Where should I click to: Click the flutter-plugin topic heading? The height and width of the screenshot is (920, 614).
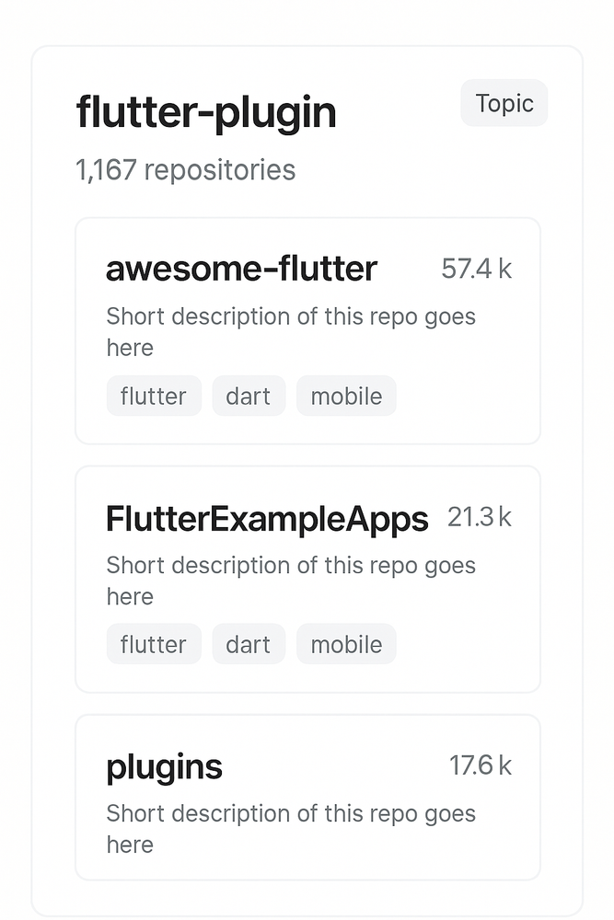click(205, 111)
